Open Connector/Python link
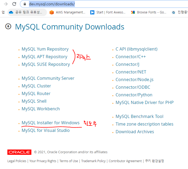Image resolution: width=188 pixels, height=169 pixels. click(x=134, y=95)
